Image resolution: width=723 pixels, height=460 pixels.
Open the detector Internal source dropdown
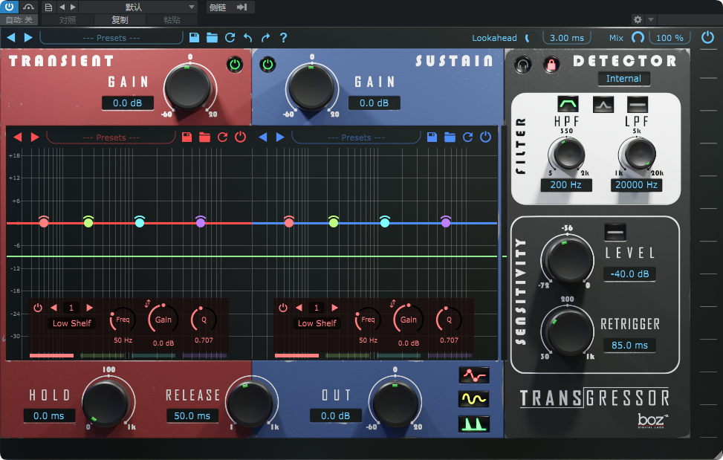tap(624, 79)
